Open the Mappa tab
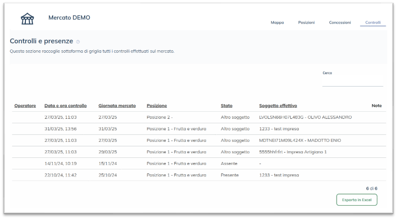397x218 pixels. tap(277, 22)
